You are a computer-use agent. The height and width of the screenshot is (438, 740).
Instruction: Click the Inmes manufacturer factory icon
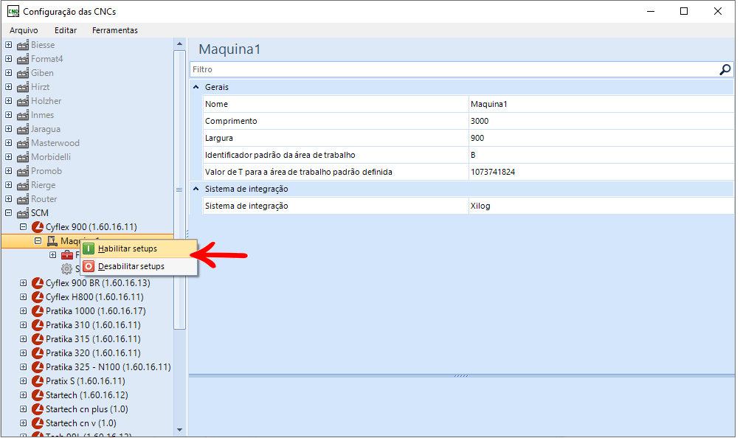(x=23, y=116)
